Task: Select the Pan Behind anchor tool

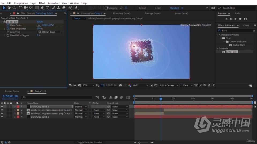Action: click(31, 8)
